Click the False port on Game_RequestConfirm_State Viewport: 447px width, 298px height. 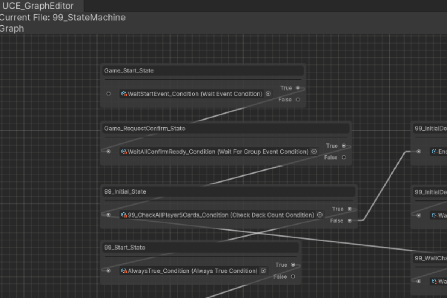(343, 158)
